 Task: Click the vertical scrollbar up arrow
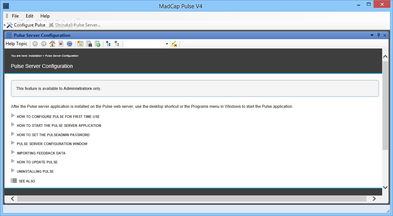pyautogui.click(x=386, y=57)
